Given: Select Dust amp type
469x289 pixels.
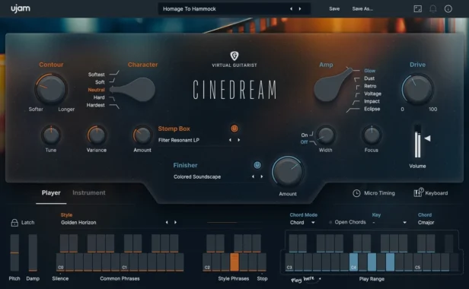Looking at the screenshot, I should coord(369,78).
